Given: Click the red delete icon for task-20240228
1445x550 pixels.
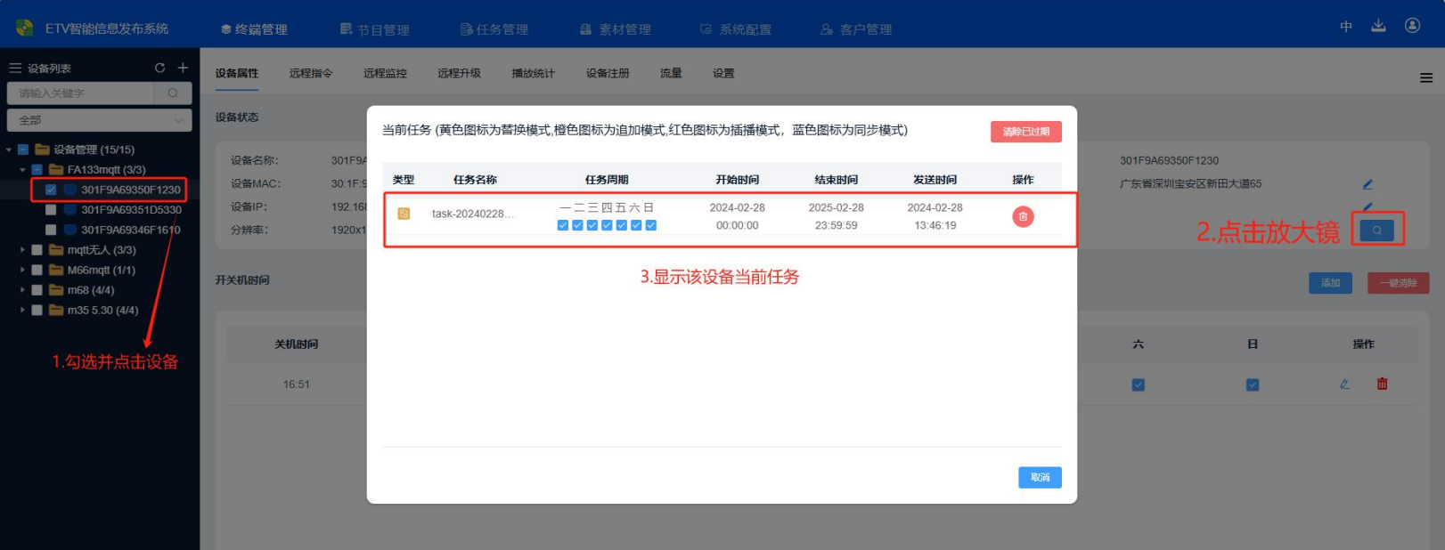Looking at the screenshot, I should 1023,216.
